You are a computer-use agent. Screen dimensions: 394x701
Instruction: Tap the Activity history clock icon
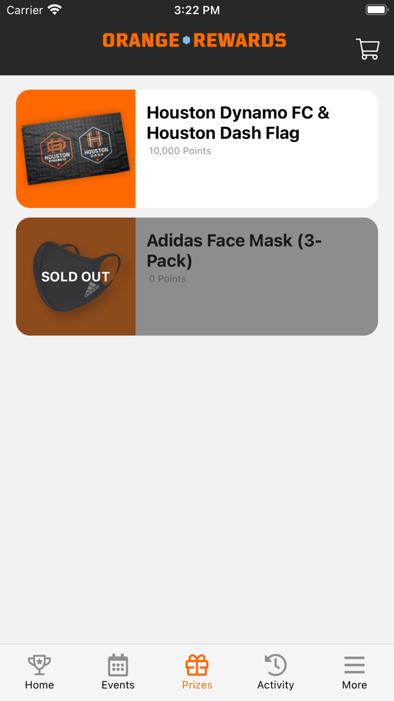275,665
